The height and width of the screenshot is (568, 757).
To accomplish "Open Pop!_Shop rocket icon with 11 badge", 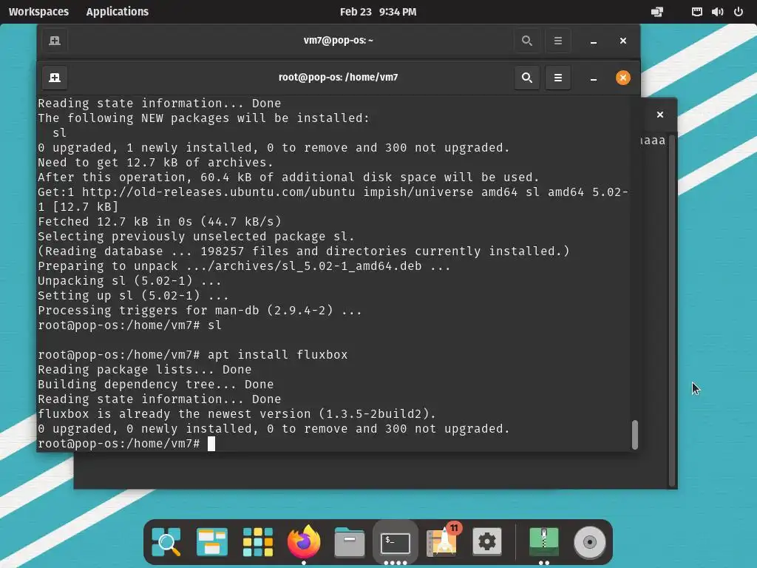I will point(442,541).
